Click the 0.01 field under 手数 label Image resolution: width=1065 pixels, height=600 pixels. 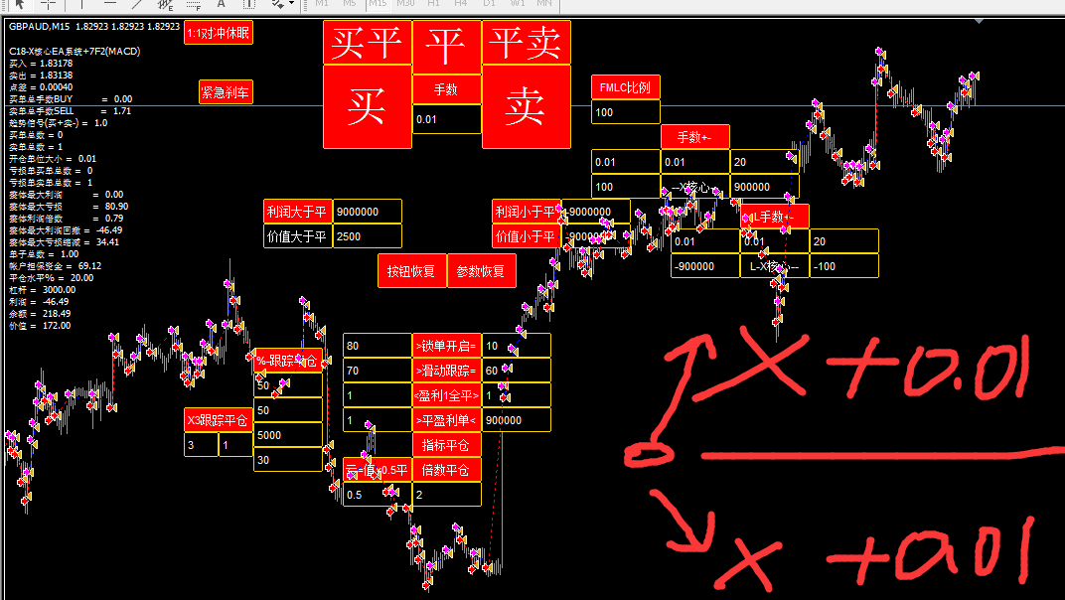pos(446,119)
